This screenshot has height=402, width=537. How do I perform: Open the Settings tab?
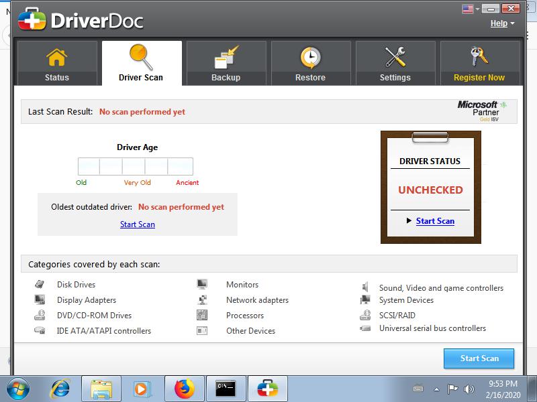pos(395,63)
